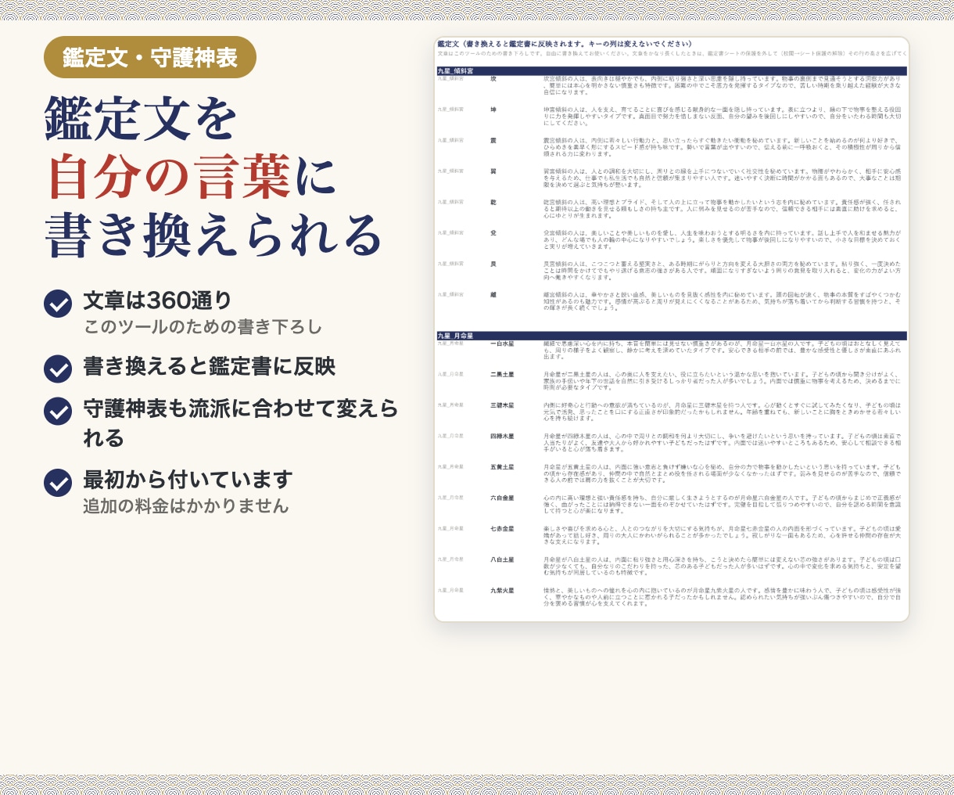
Task: Click the paragraph starting 巽宮傾斜の人は
Action: point(723,178)
